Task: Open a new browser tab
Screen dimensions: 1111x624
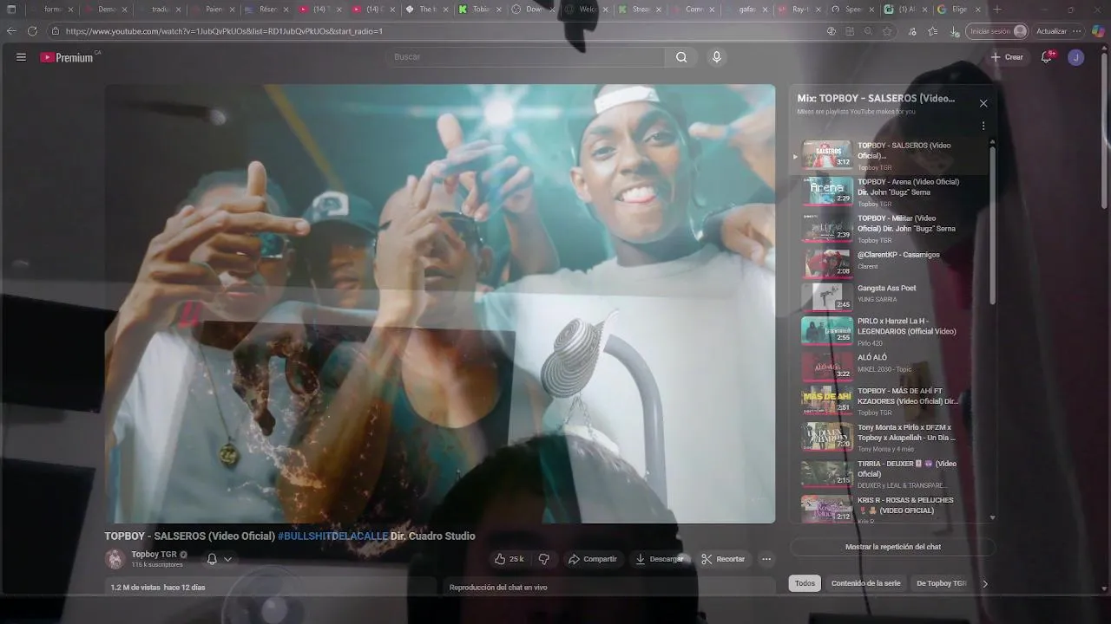Action: [x=996, y=10]
